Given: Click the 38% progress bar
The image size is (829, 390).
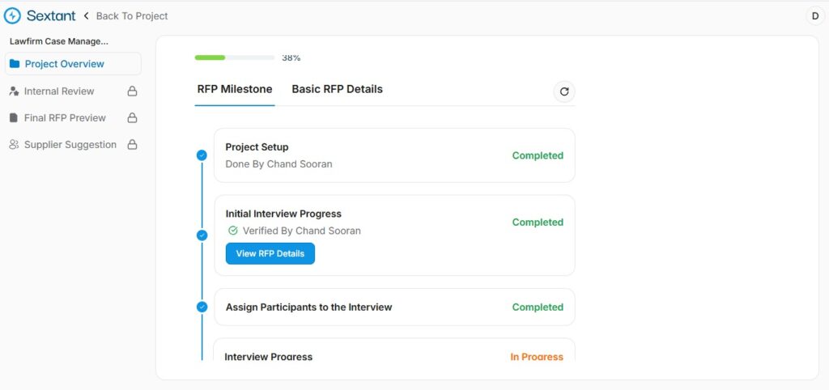Looking at the screenshot, I should 235,57.
